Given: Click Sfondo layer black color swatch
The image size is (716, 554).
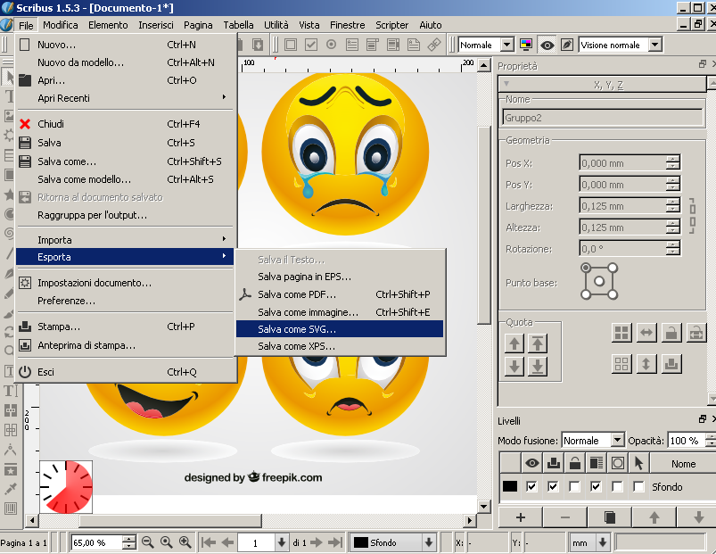Looking at the screenshot, I should coord(510,486).
